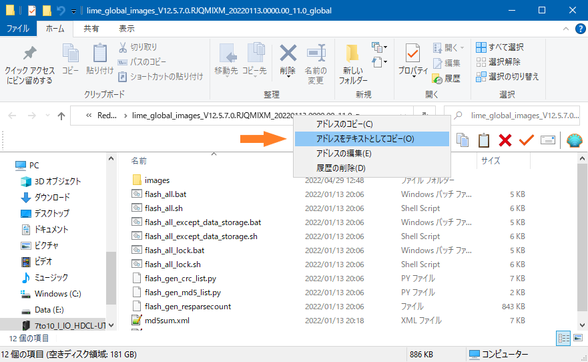588x362 pixels.
Task: Select flash_all_lock.sh file
Action: pyautogui.click(x=166, y=264)
